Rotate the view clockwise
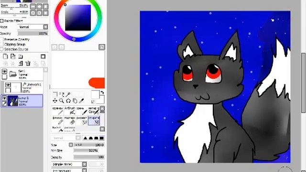Image resolution: width=306 pixels, height=172 pixels. (39, 13)
